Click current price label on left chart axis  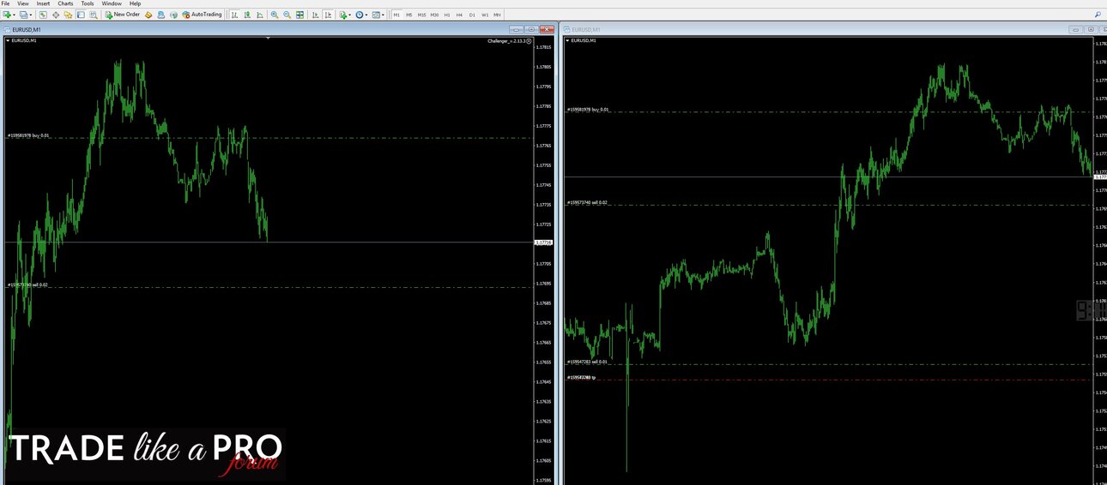543,242
